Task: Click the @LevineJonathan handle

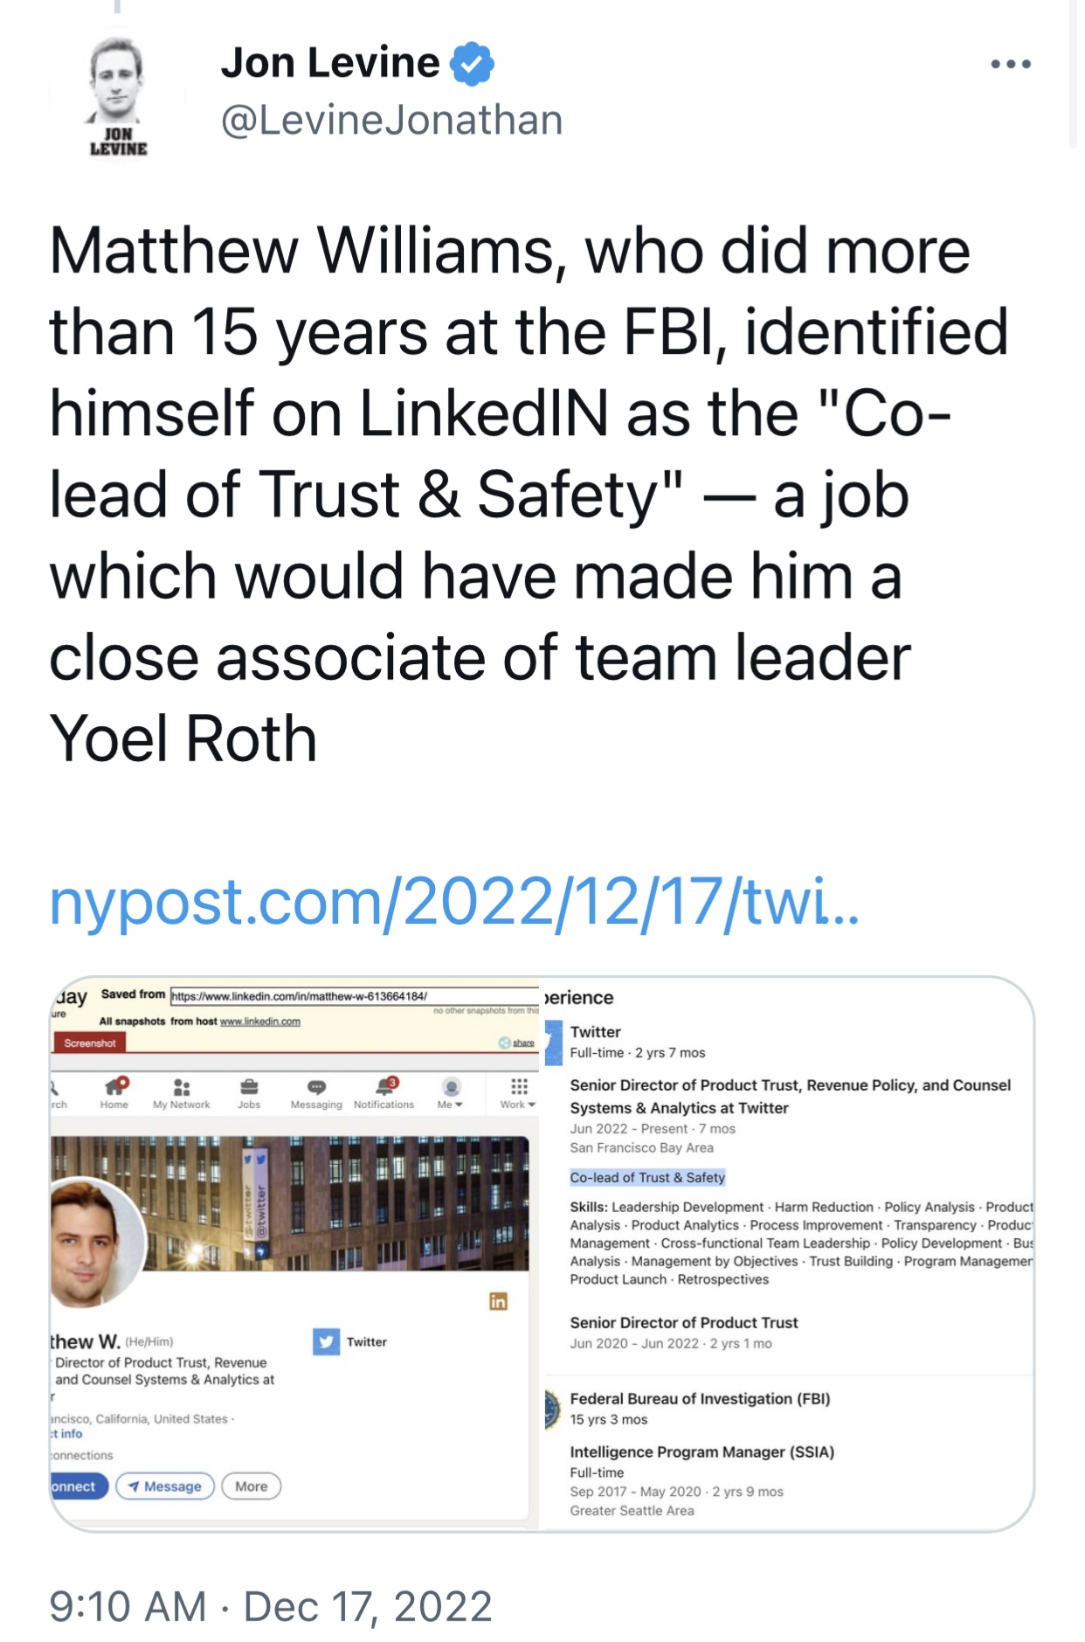Action: click(x=391, y=120)
